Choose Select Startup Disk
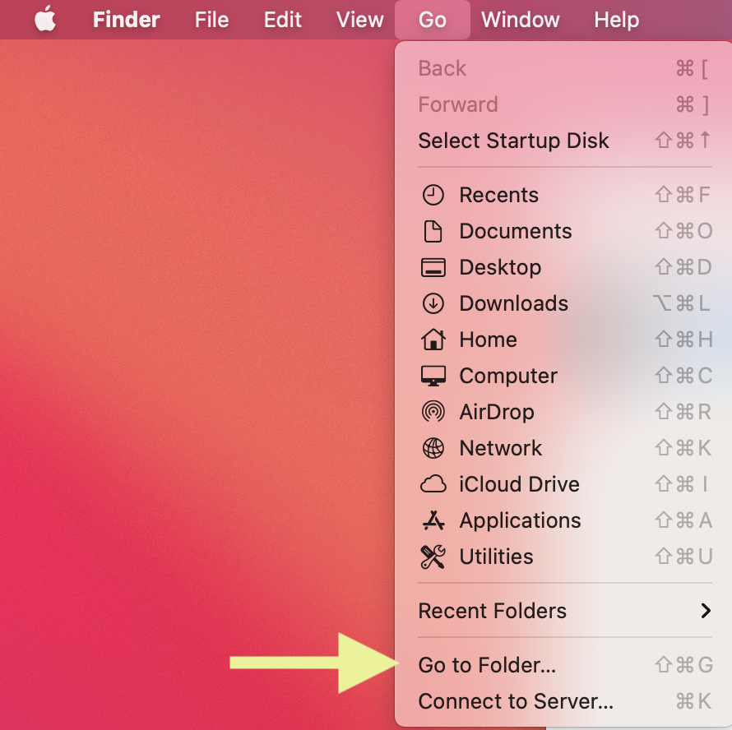The width and height of the screenshot is (732, 730). [565, 141]
